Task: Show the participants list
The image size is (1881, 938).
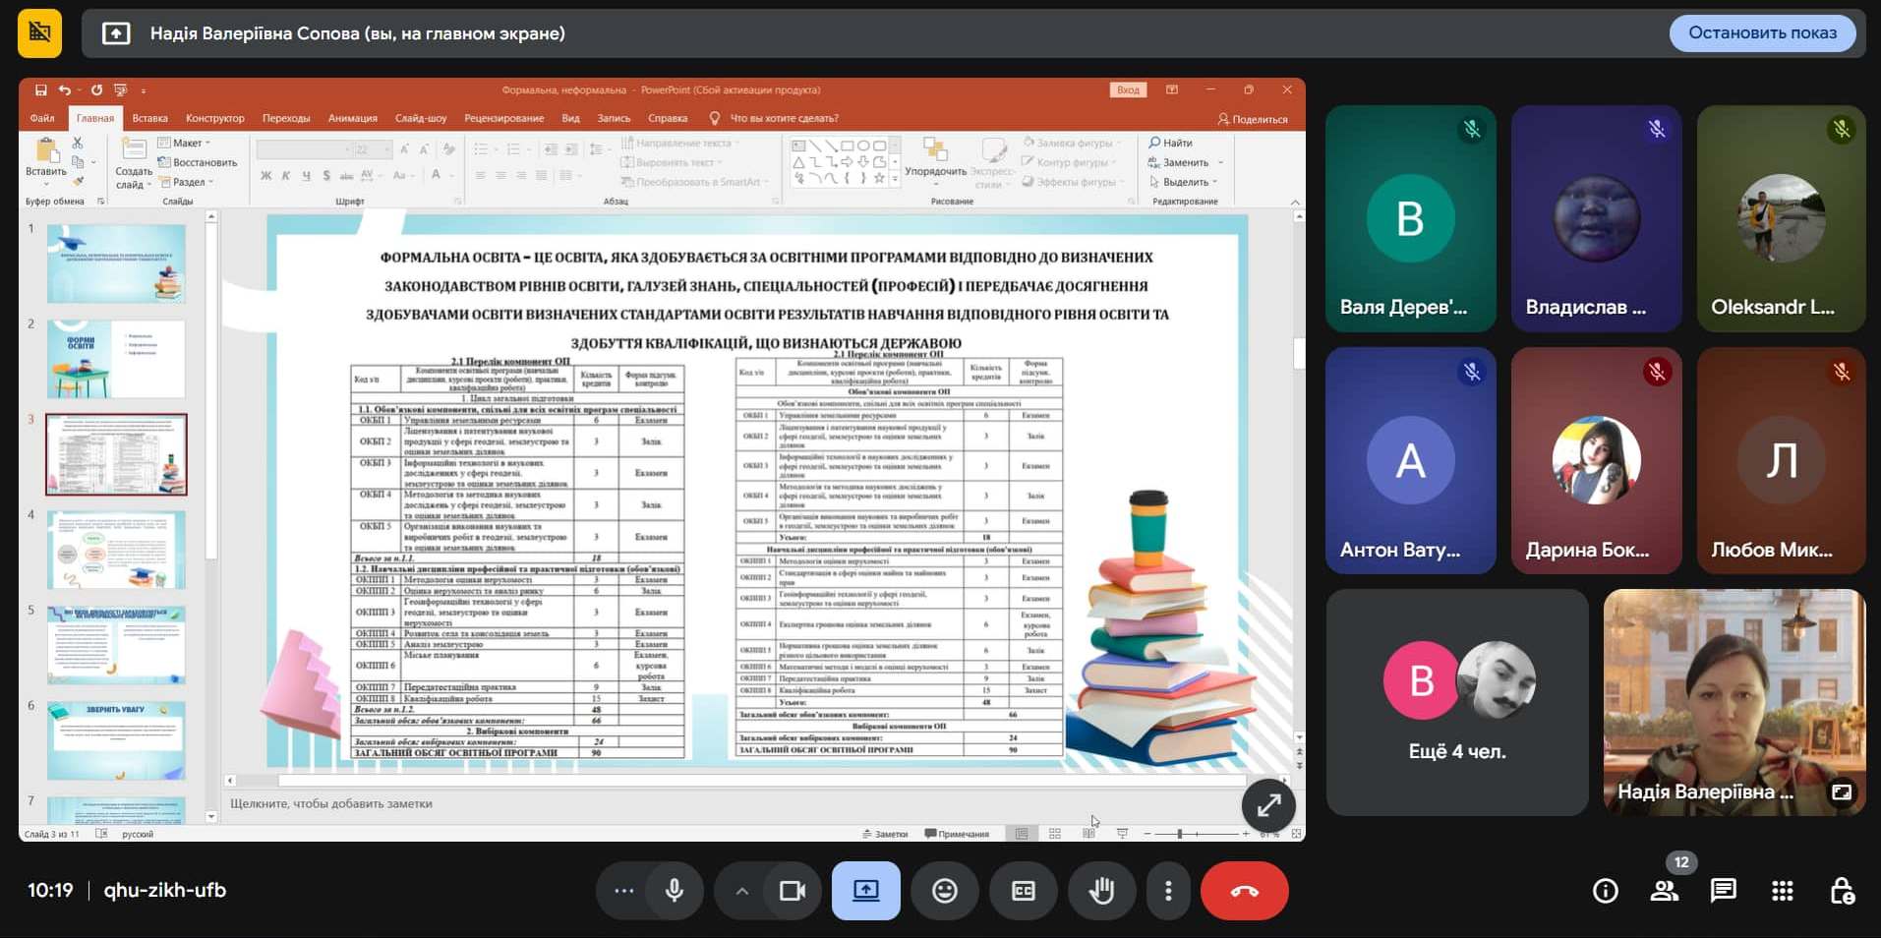Action: pos(1664,891)
